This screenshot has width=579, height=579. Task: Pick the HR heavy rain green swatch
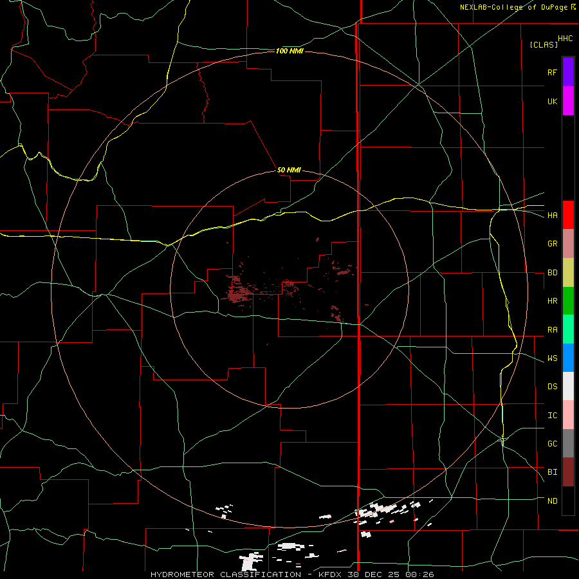[568, 301]
